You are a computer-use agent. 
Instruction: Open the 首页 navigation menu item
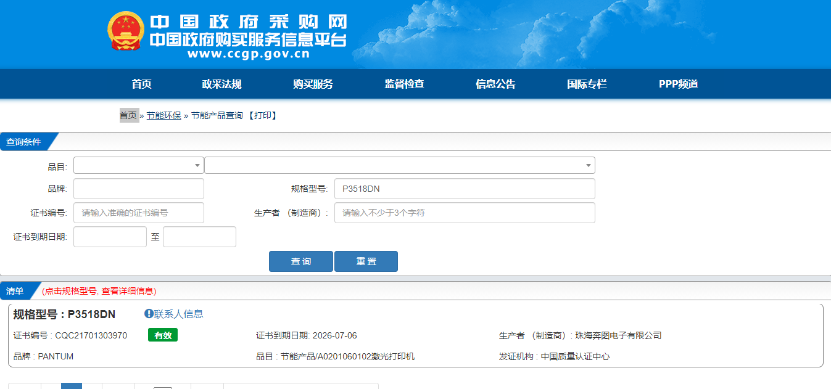click(141, 84)
